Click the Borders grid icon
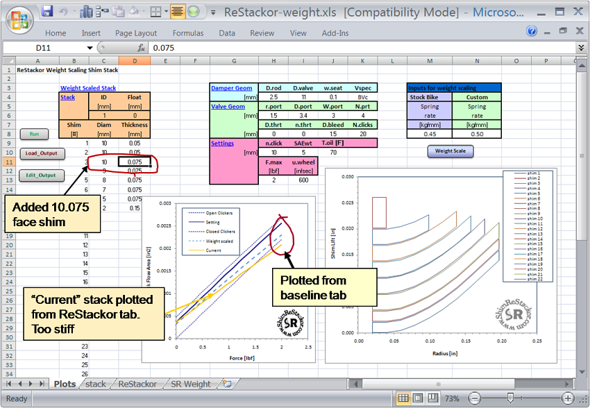The width and height of the screenshot is (590, 408). [155, 12]
